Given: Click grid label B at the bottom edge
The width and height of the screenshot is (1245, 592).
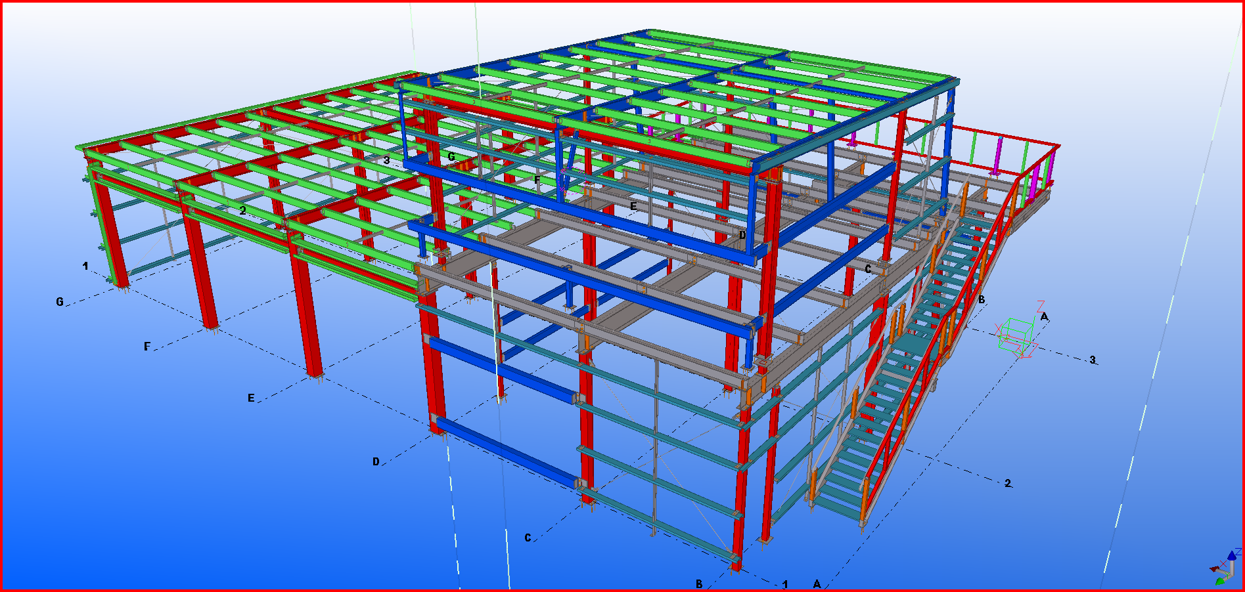Looking at the screenshot, I should coord(699,584).
